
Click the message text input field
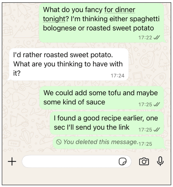[70, 162]
